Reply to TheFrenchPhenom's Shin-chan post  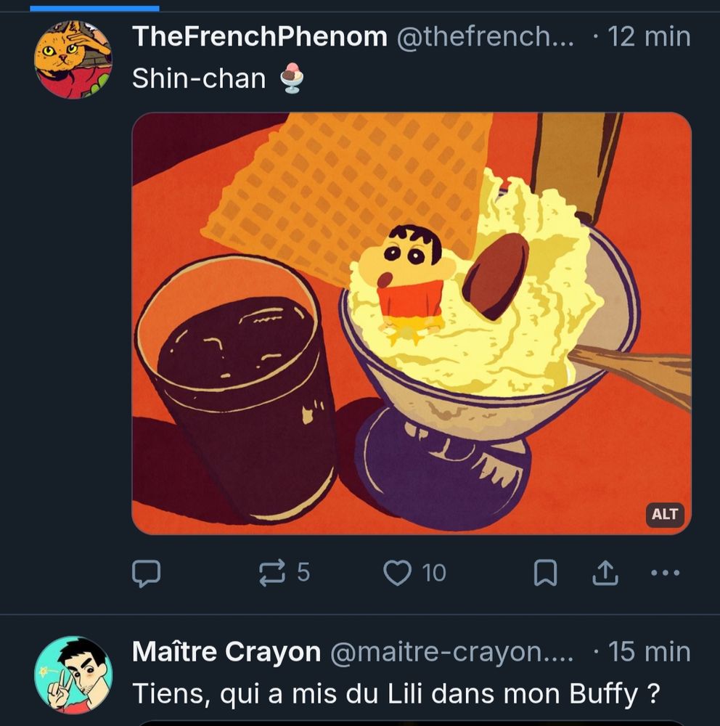[147, 574]
